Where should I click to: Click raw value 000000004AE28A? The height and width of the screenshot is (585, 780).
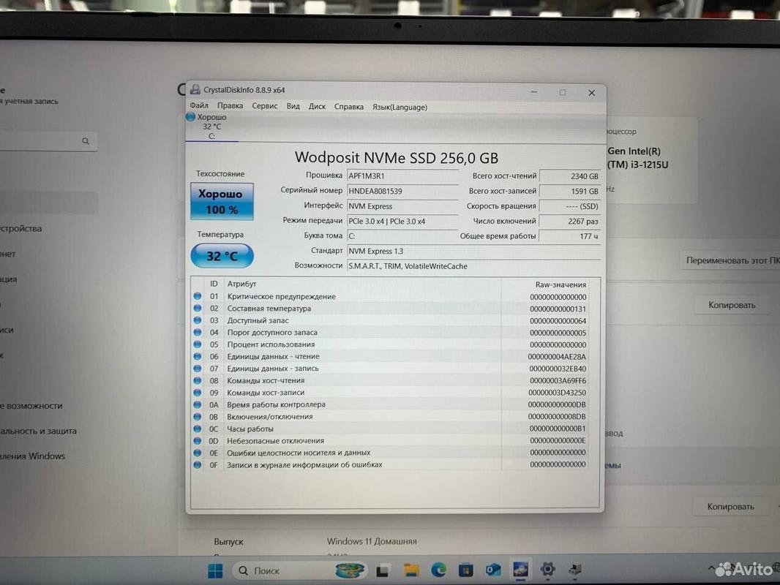point(557,357)
